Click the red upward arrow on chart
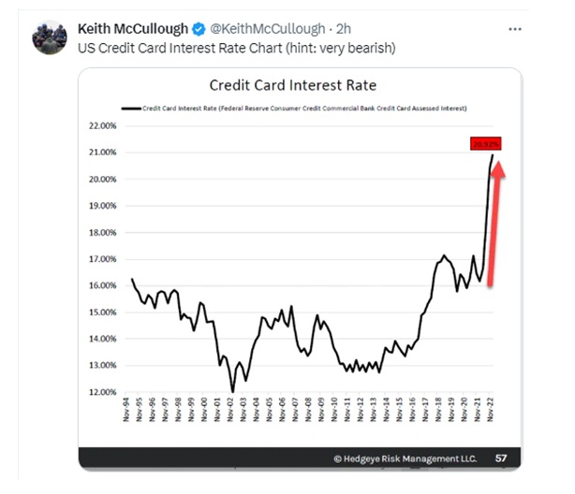Image resolution: width=575 pixels, height=494 pixels. click(495, 223)
